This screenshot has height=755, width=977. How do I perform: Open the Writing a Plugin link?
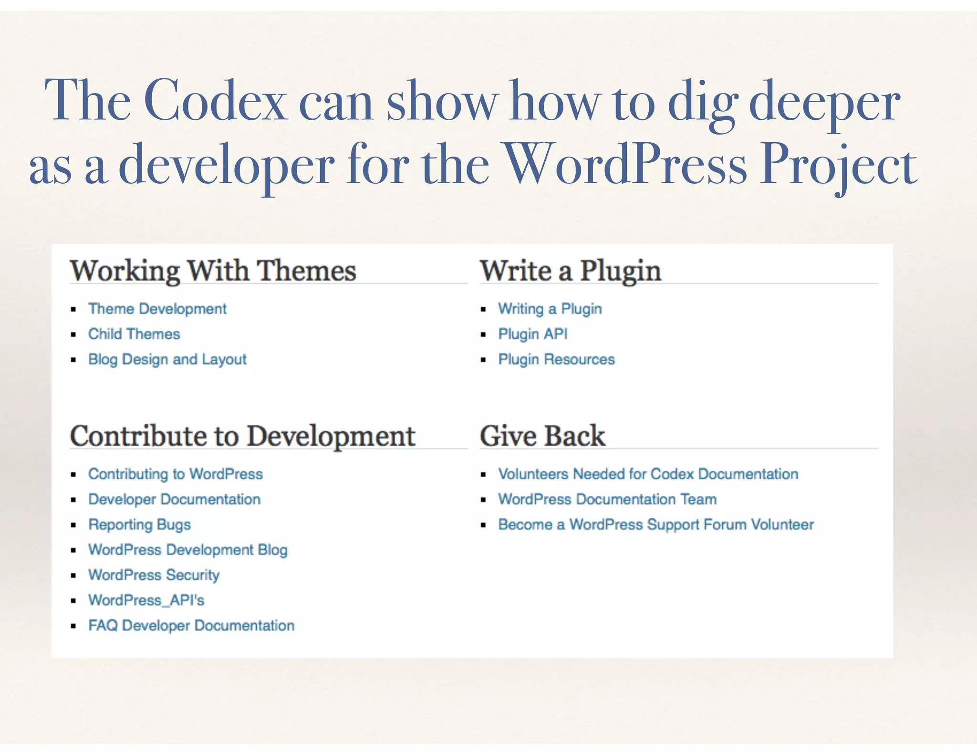[x=550, y=309]
